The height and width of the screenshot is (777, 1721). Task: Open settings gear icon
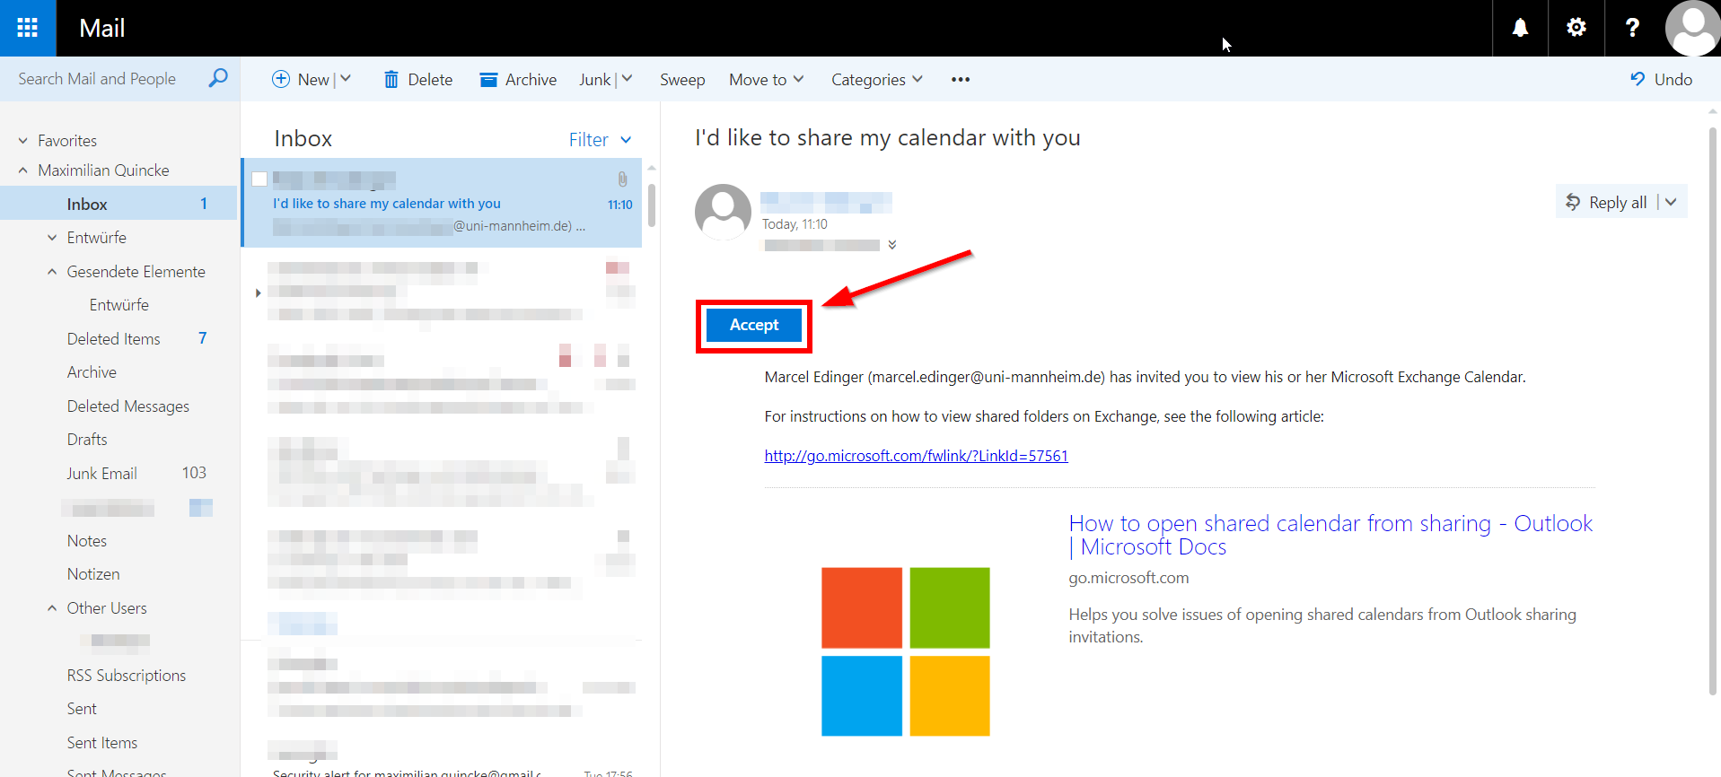(x=1576, y=28)
